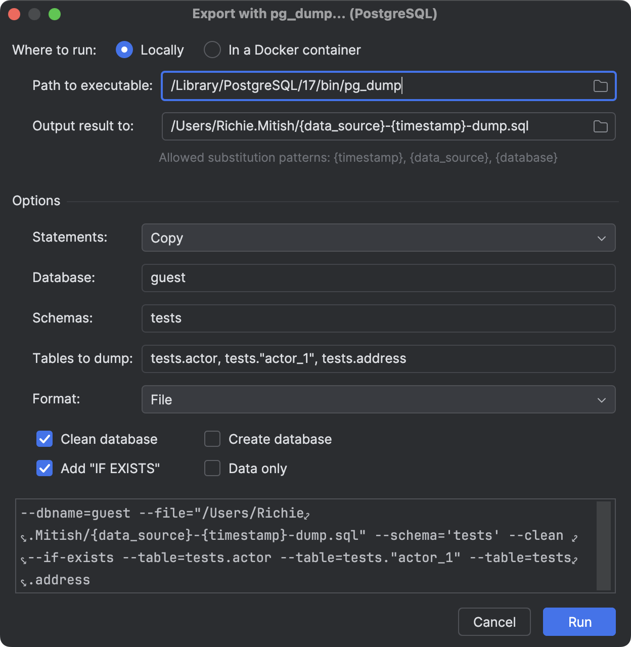This screenshot has height=647, width=631.
Task: Enable the Create database checkbox
Action: coord(212,439)
